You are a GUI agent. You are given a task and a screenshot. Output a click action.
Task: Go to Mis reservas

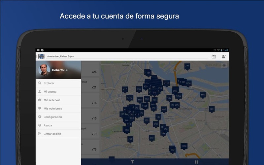coord(58,100)
